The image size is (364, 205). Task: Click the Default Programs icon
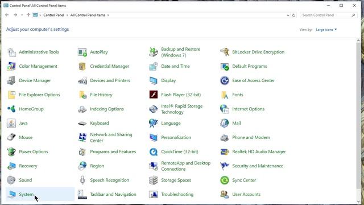[x=225, y=66]
